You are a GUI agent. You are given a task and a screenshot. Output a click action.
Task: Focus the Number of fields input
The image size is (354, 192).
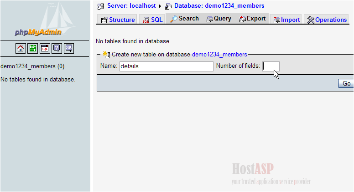(x=271, y=66)
